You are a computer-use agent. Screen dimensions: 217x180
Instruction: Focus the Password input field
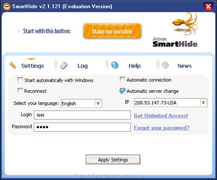coord(82,127)
